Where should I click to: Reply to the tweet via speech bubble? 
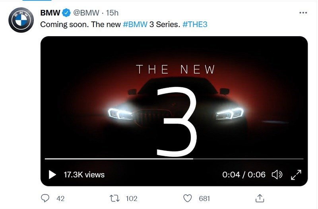tap(46, 198)
